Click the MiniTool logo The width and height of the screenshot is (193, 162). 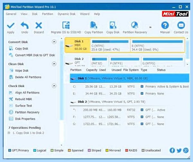(175, 14)
